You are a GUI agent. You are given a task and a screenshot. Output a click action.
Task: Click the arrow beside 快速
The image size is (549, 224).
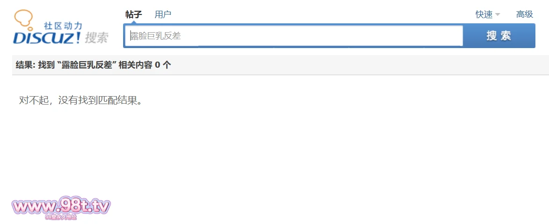click(498, 14)
